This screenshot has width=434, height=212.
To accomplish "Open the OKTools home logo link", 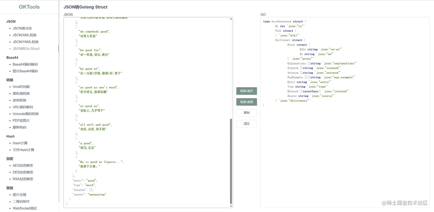I will [x=29, y=7].
